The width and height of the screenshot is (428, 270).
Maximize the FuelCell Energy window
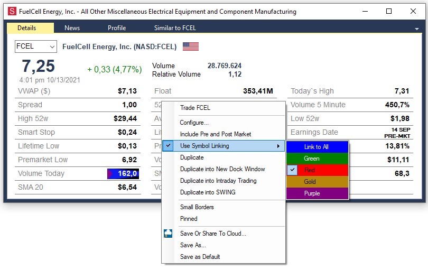click(389, 11)
